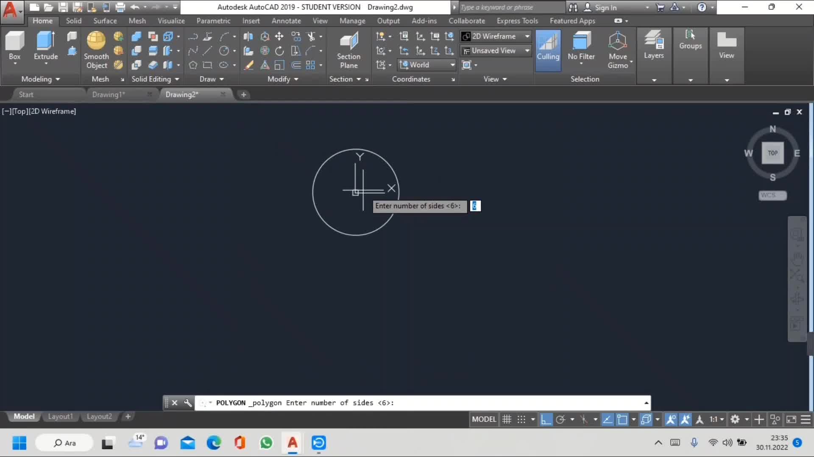Image resolution: width=814 pixels, height=457 pixels.
Task: Open the Annotate ribbon tab
Action: click(286, 21)
